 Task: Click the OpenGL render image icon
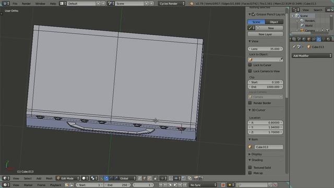(x=196, y=178)
